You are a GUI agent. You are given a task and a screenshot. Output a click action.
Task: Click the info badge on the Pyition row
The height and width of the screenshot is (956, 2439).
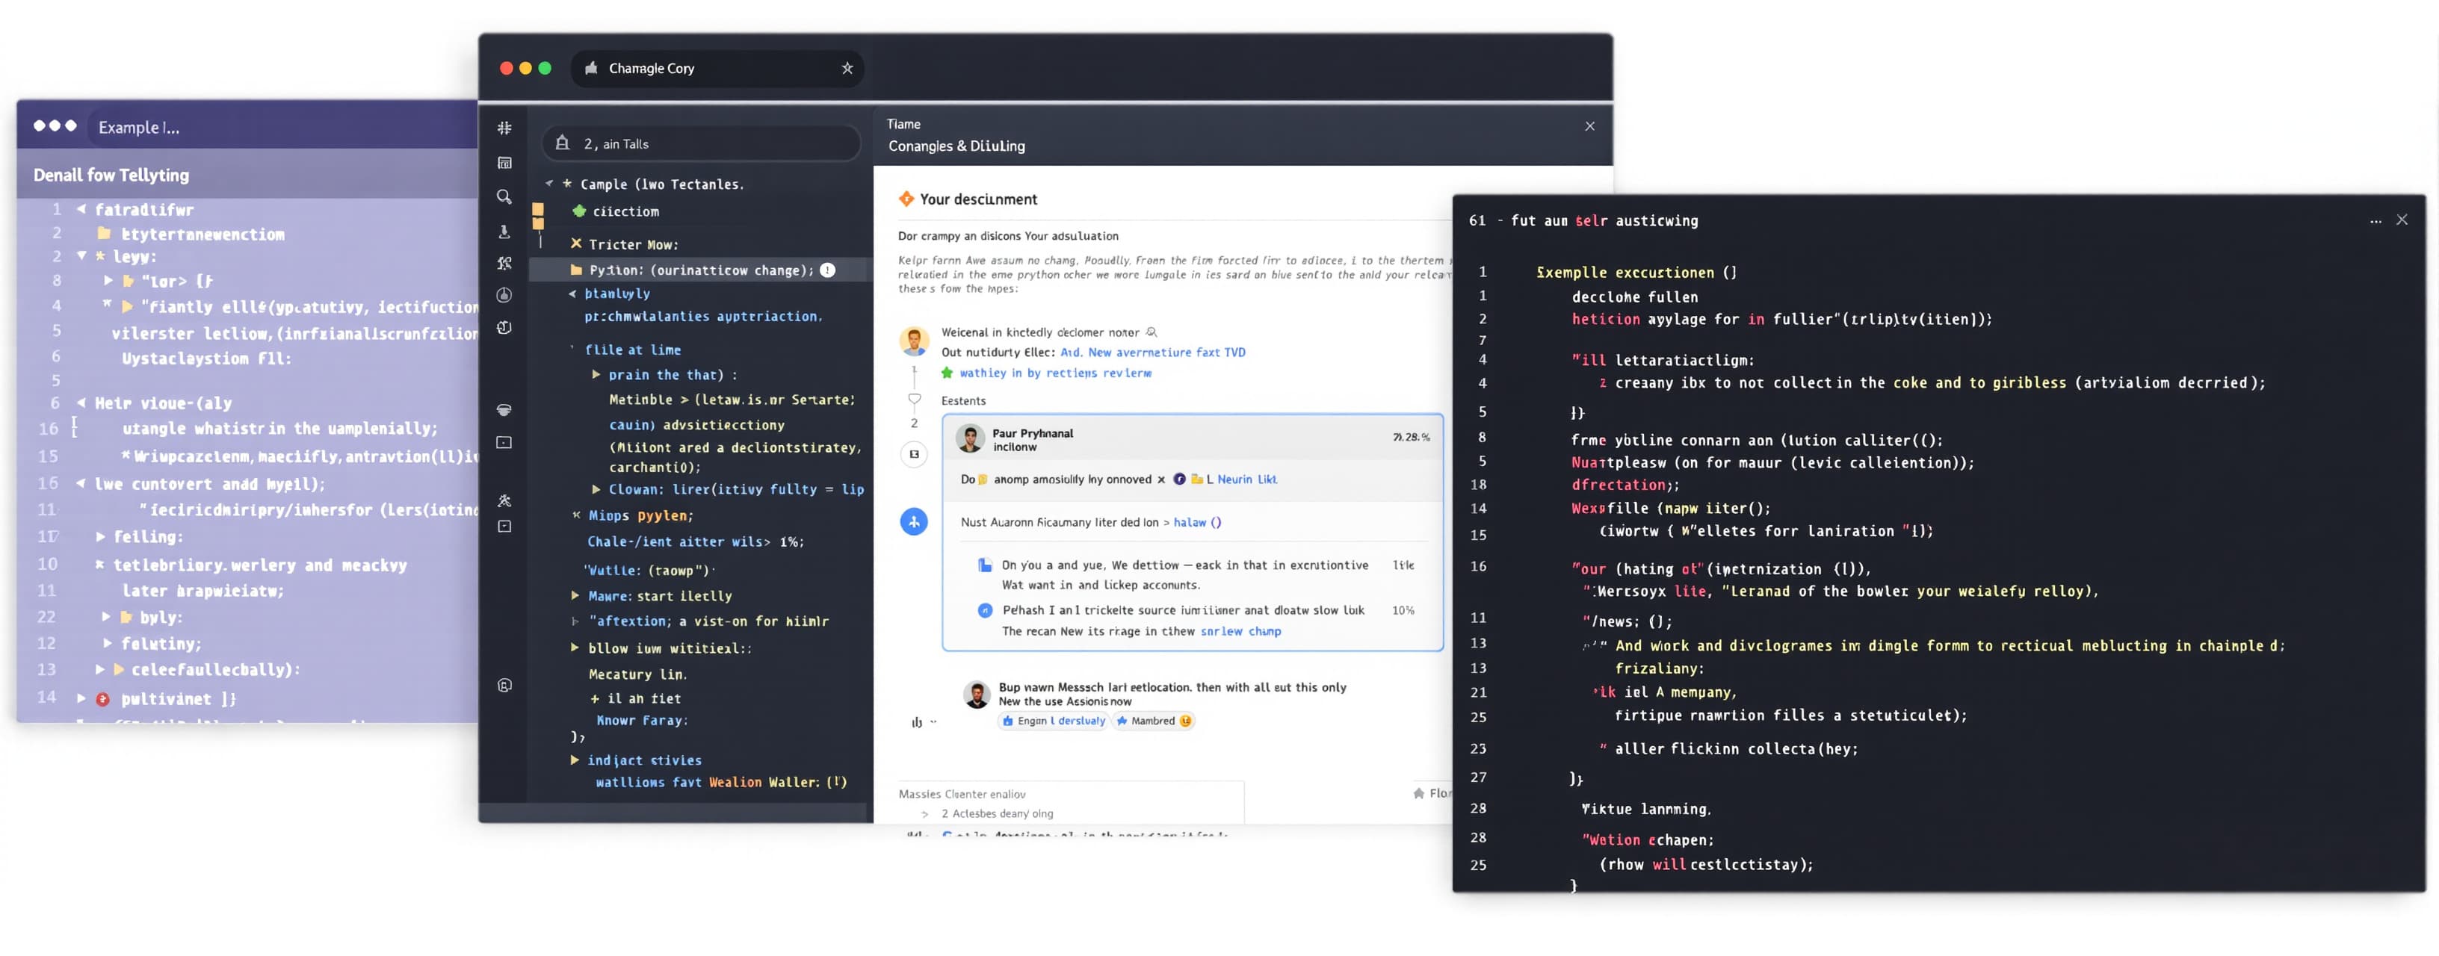click(827, 270)
